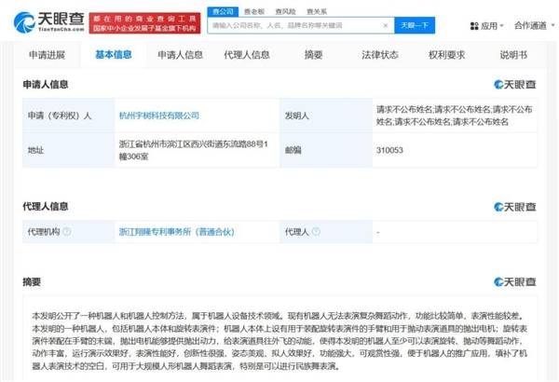Switch to the 说明书 tab
The image size is (559, 382).
(x=513, y=55)
